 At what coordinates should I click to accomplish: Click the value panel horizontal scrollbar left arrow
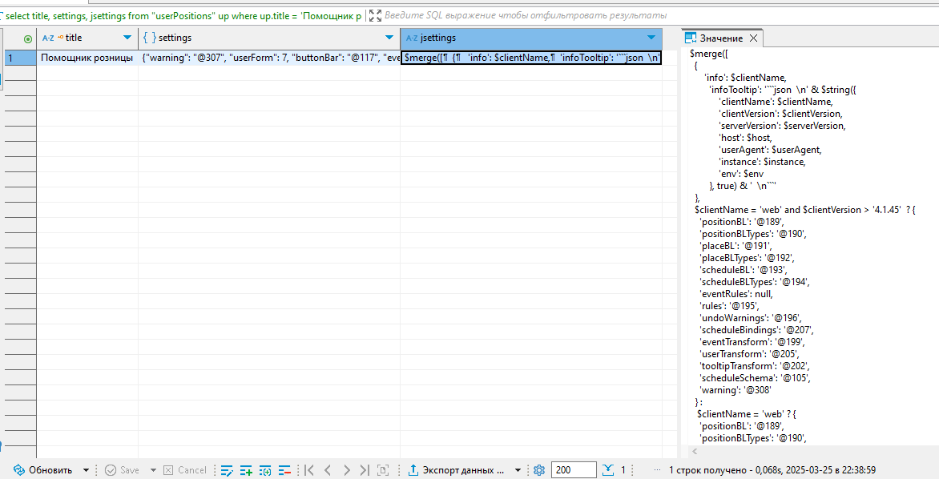695,451
